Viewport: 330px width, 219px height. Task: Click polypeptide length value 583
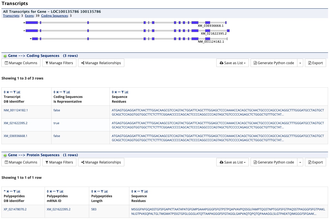[x=94, y=209]
